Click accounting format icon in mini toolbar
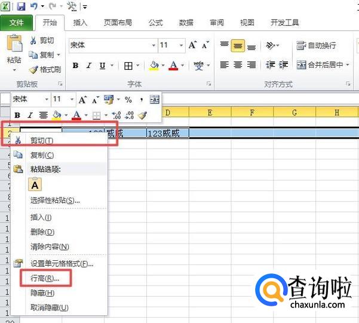 (x=109, y=100)
